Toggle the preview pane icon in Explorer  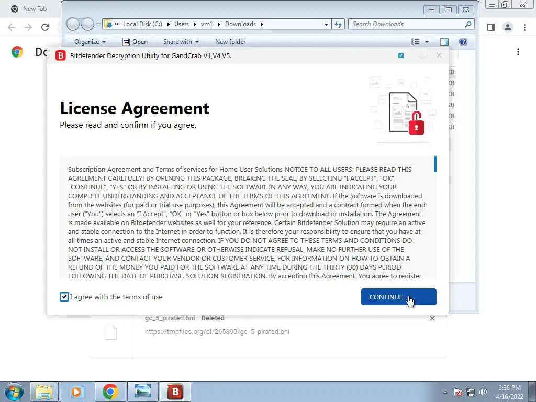tap(444, 42)
